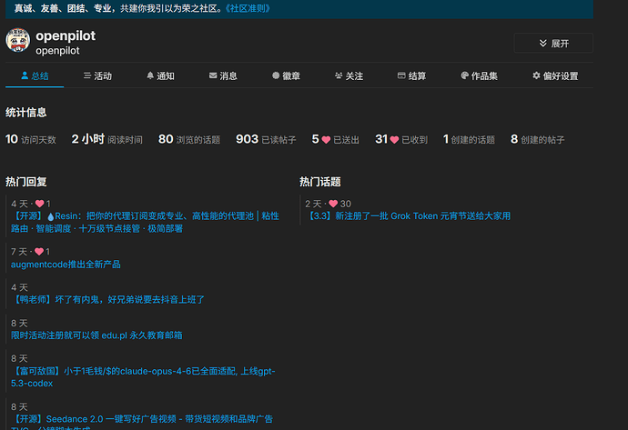Open the 【鸭老师】坏了有内鬼 reply link
The height and width of the screenshot is (430, 628).
pyautogui.click(x=107, y=300)
